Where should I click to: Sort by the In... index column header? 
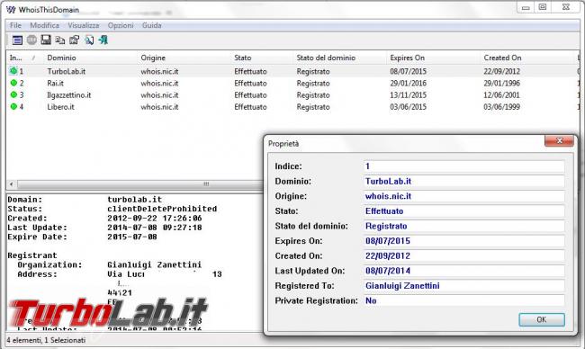(23, 58)
